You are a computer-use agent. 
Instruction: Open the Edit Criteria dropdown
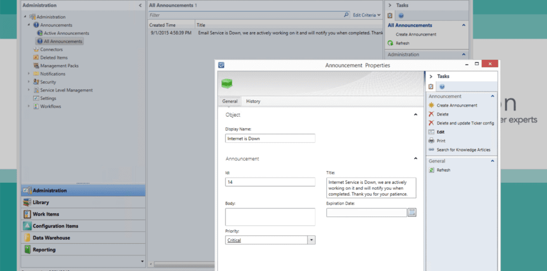[x=366, y=15]
